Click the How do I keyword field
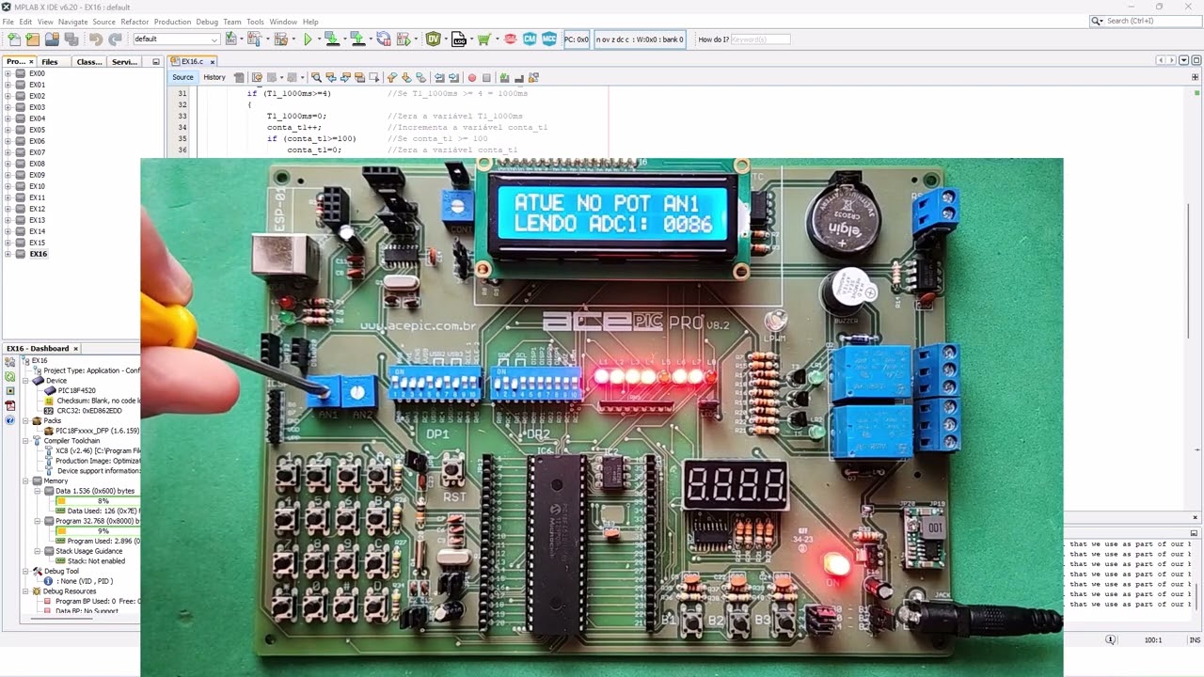This screenshot has width=1204, height=677. [760, 39]
